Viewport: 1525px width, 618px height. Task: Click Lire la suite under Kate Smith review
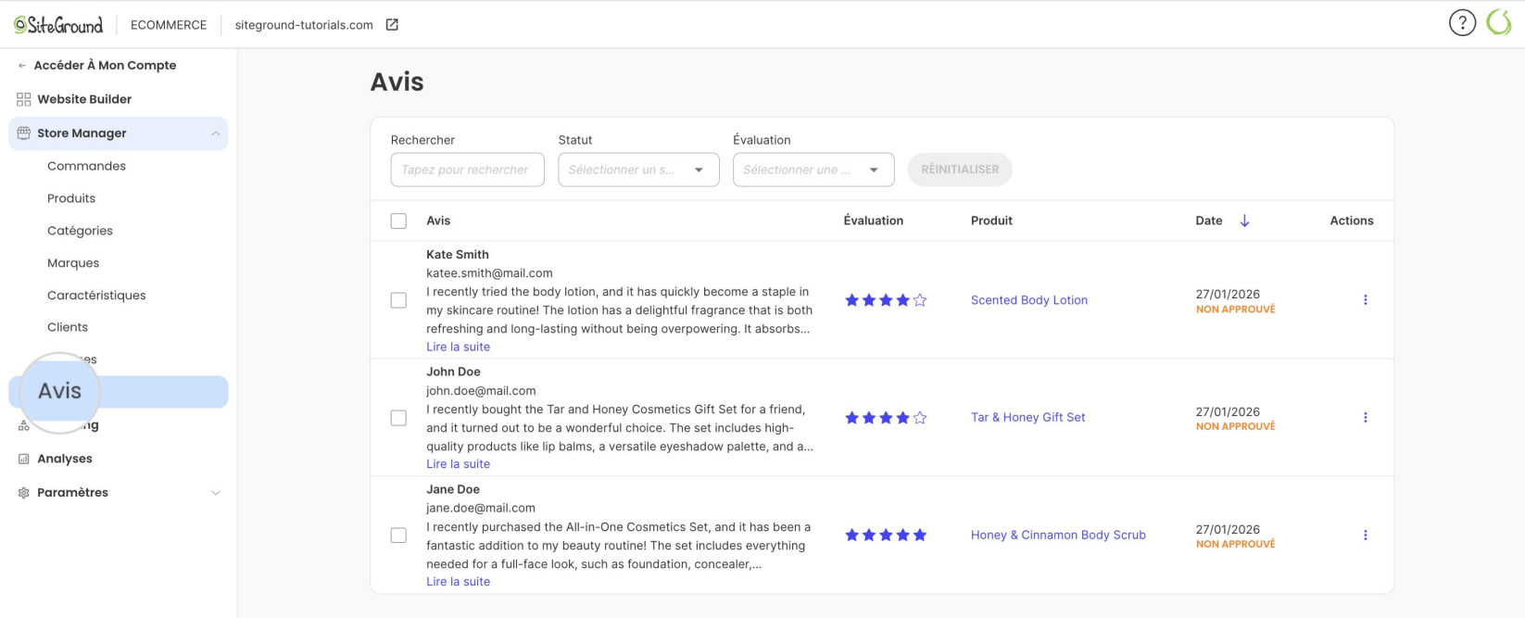458,347
